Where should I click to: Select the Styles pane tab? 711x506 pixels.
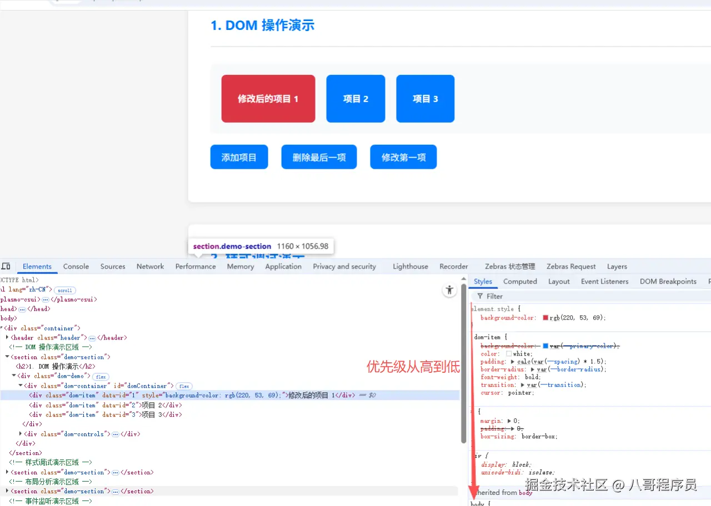tap(483, 281)
